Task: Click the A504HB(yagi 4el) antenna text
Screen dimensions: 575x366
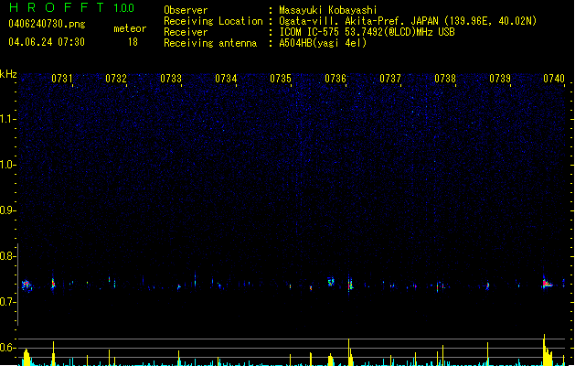Action: point(323,43)
